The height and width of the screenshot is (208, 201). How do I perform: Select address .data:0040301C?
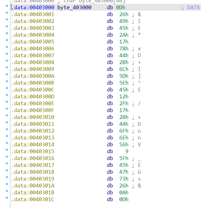click(x=33, y=199)
